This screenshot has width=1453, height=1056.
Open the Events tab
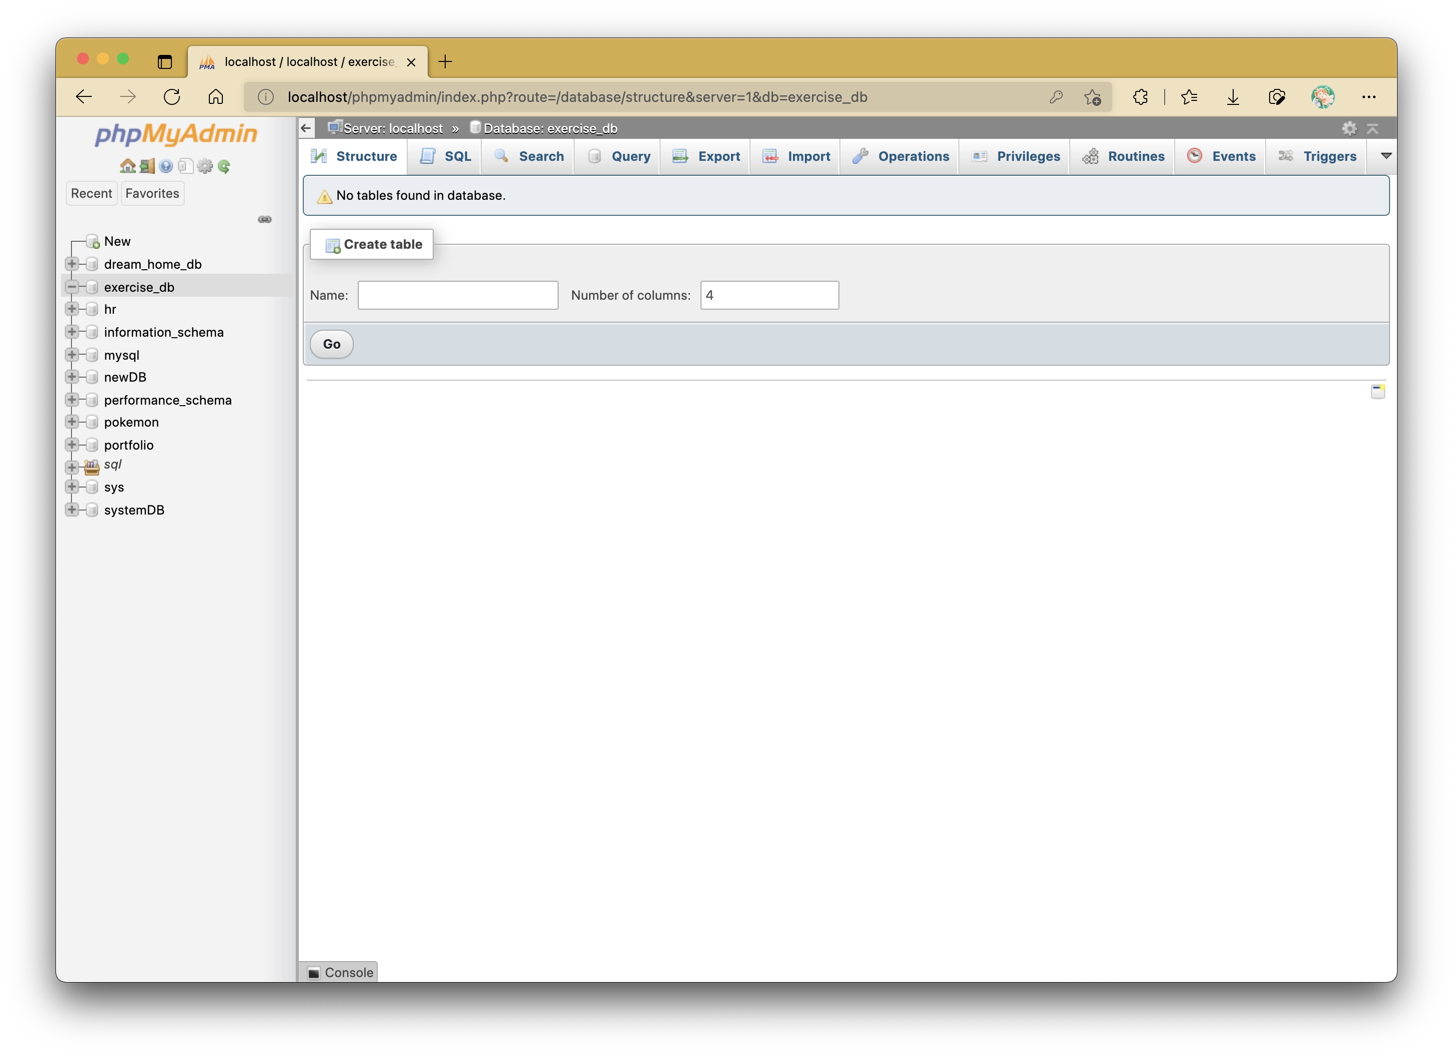pyautogui.click(x=1221, y=156)
